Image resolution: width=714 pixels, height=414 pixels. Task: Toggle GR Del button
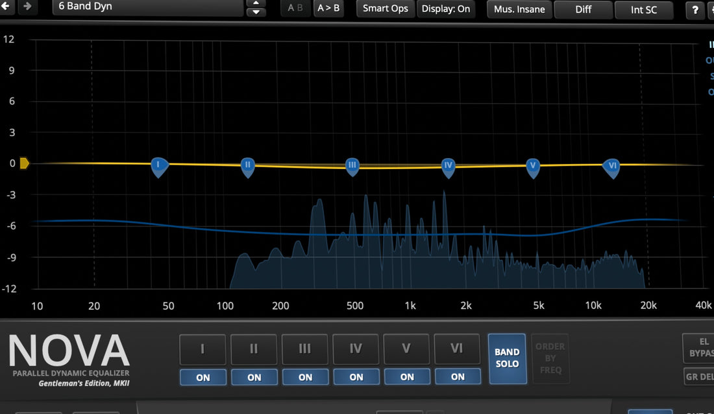pyautogui.click(x=700, y=376)
